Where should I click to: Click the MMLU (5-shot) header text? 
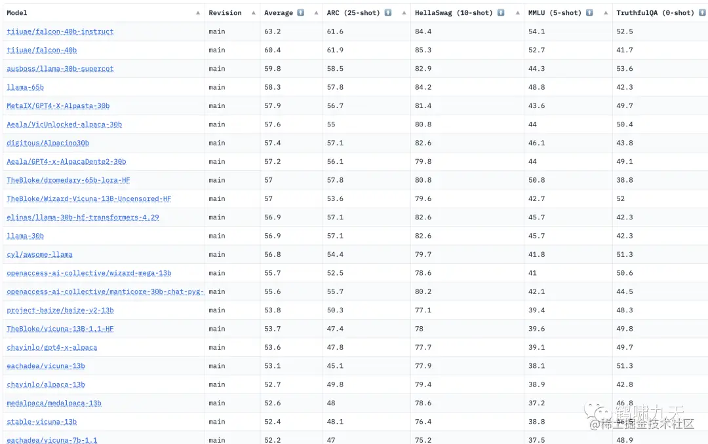(555, 12)
